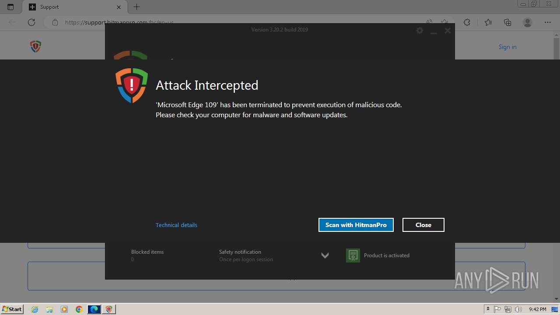560x315 pixels.
Task: Click the HitmanPro logo on support page
Action: coord(36,46)
